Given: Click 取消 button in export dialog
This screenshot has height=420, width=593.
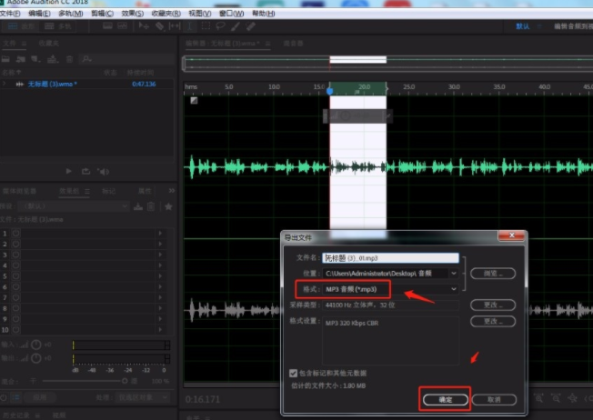Looking at the screenshot, I should pos(494,400).
